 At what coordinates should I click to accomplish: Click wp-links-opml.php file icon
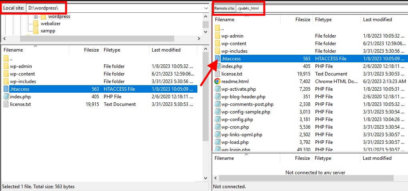point(217,135)
